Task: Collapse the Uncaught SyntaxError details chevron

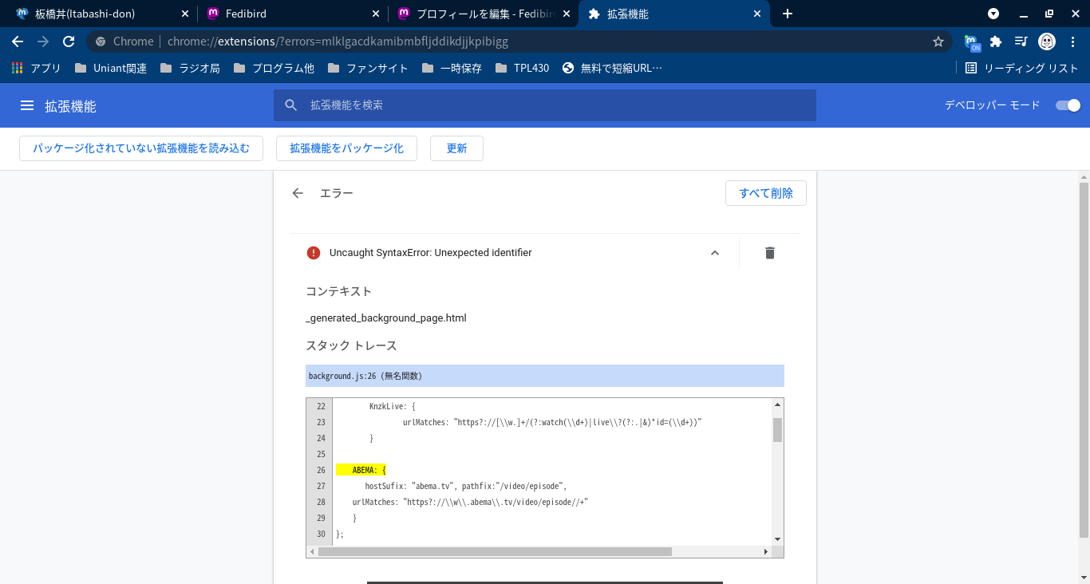Action: click(715, 253)
